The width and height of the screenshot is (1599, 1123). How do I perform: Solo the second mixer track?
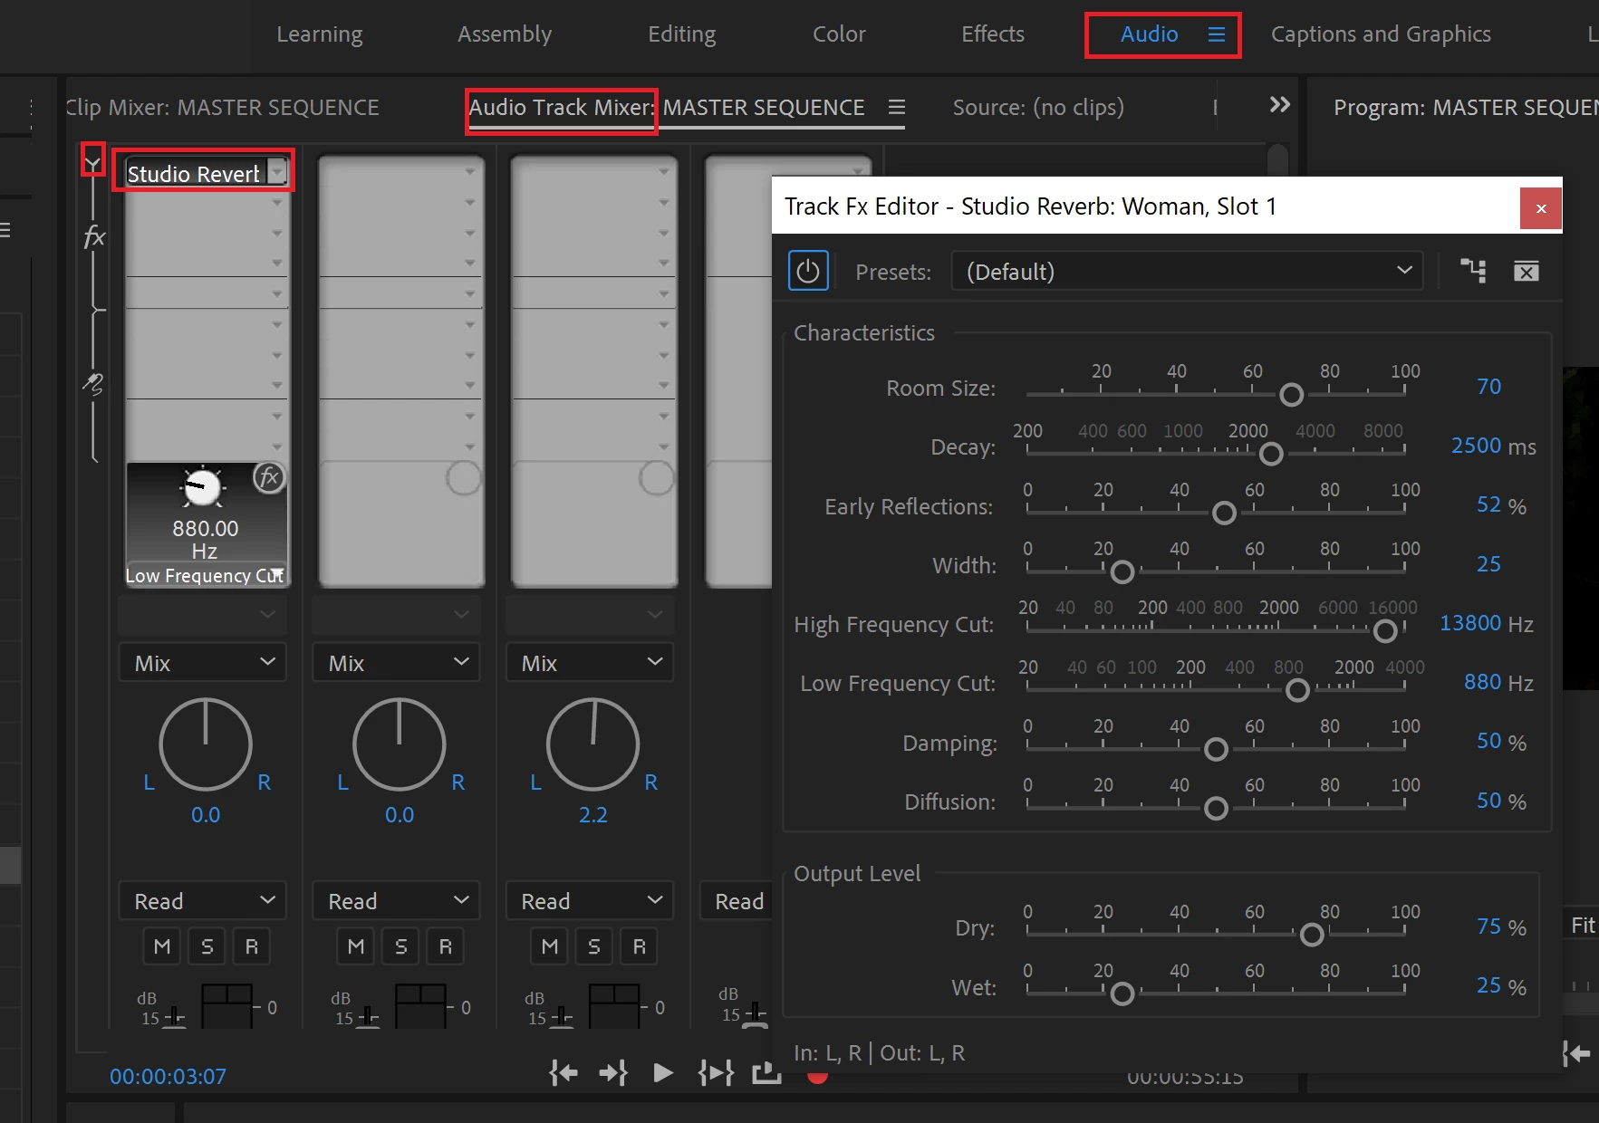[400, 946]
